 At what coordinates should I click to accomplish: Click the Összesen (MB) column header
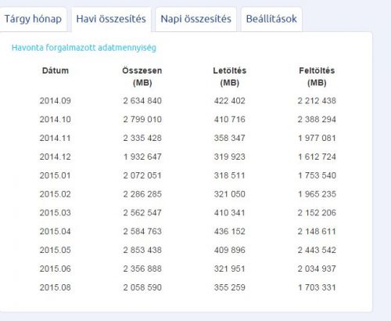click(x=142, y=77)
